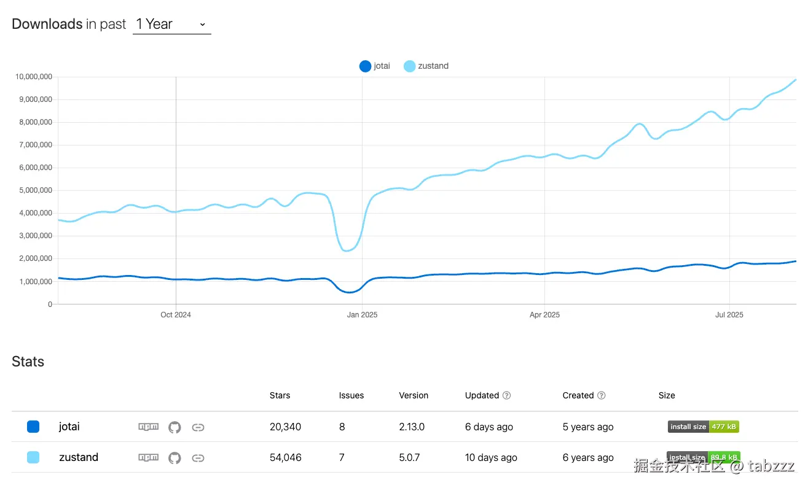Click the Downloads in past heading
The width and height of the screenshot is (808, 488).
click(69, 24)
